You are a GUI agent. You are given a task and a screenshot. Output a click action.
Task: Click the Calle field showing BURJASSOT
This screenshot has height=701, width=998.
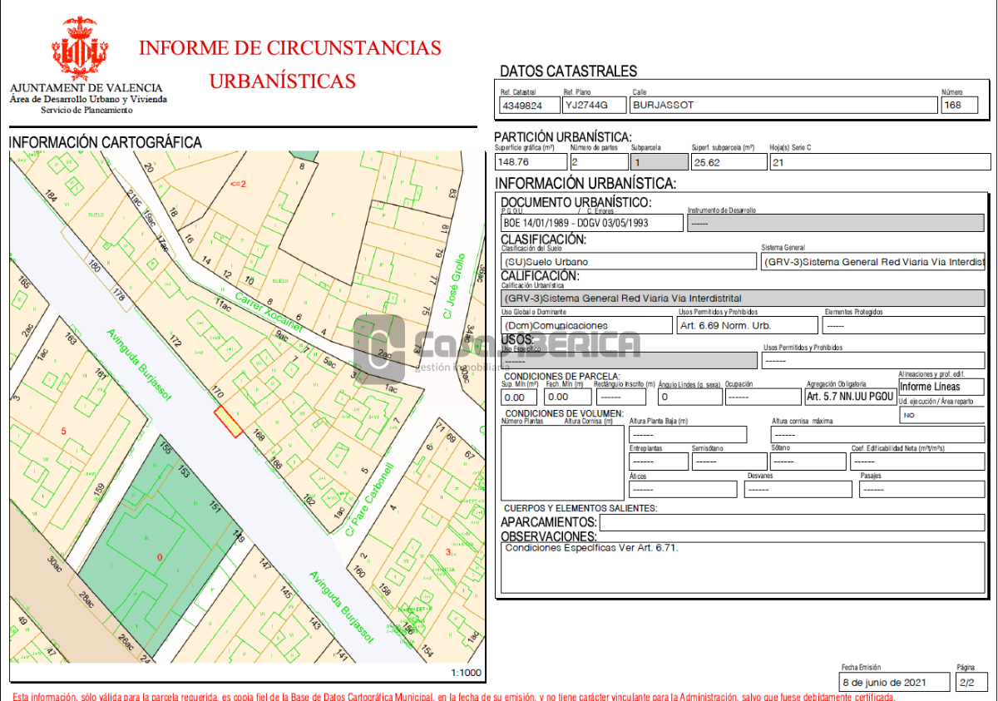[783, 106]
